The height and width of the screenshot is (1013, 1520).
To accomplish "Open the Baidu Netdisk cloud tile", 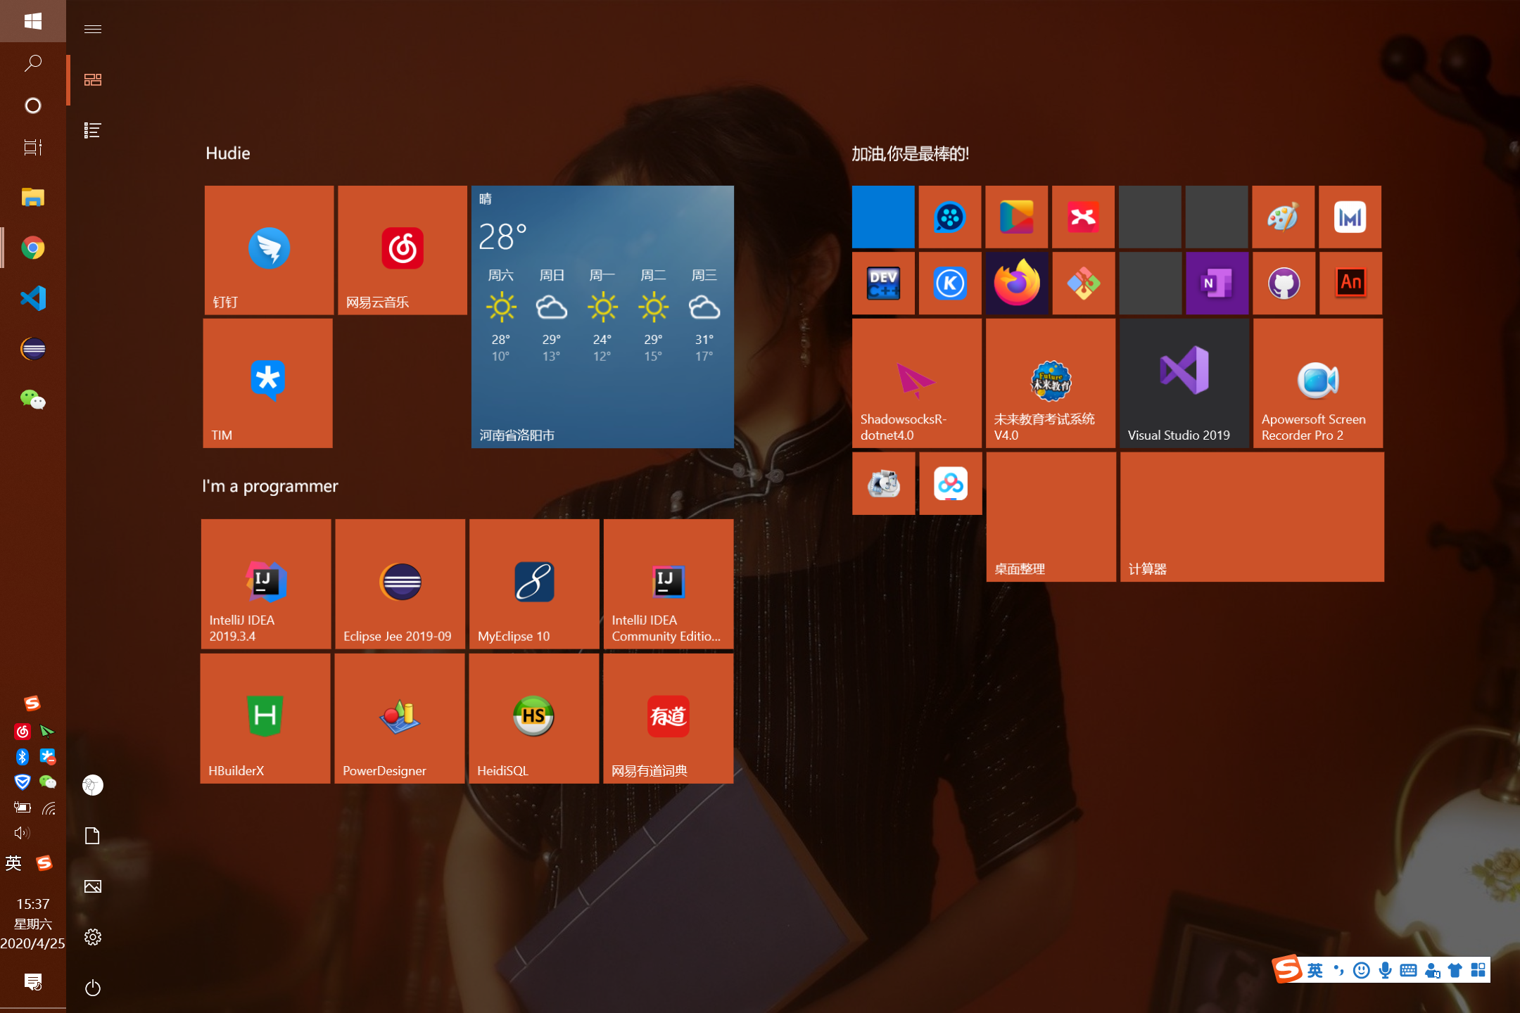I will (951, 483).
